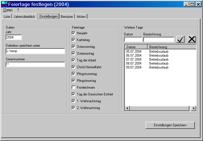203x141 pixels.
Task: Enable the Fronleichnam checkbox
Action: pyautogui.click(x=73, y=87)
